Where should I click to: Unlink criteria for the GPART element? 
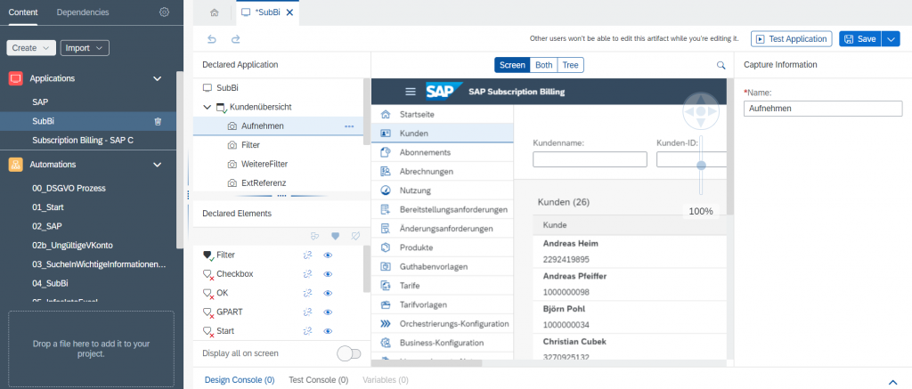coord(307,312)
